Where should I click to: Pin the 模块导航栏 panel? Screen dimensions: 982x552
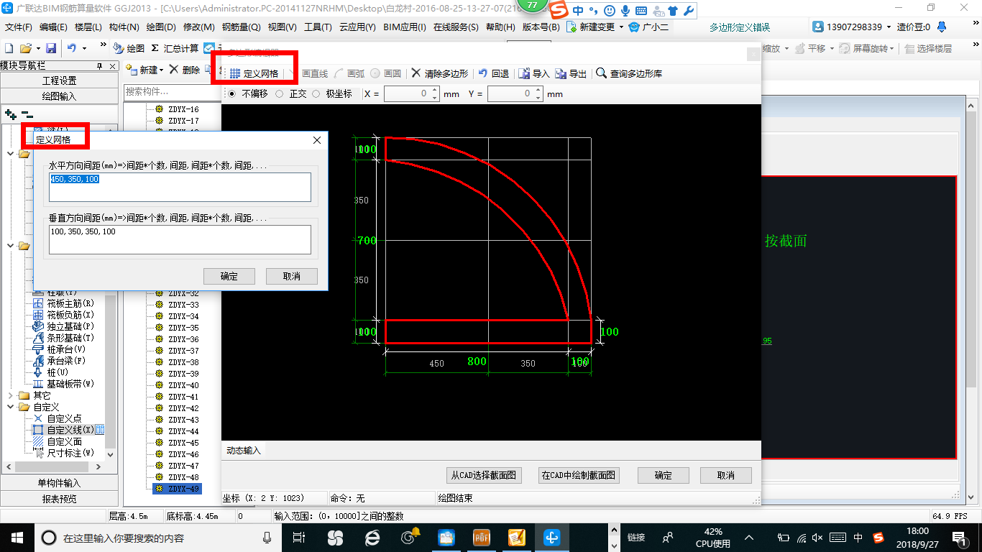pos(100,66)
